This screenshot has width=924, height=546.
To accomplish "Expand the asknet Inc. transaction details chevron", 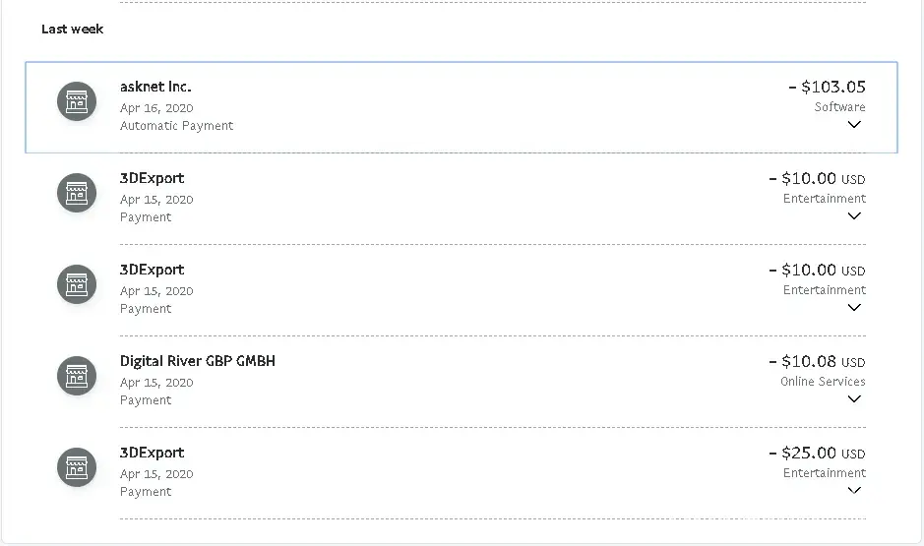I will [854, 125].
